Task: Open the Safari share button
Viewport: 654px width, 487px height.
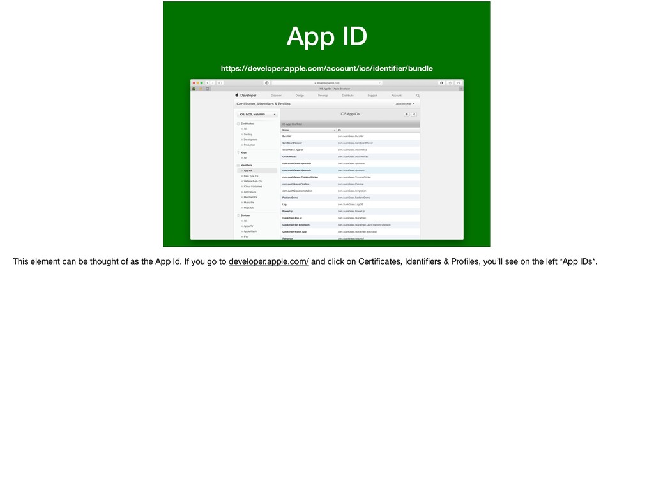Action: click(x=450, y=83)
